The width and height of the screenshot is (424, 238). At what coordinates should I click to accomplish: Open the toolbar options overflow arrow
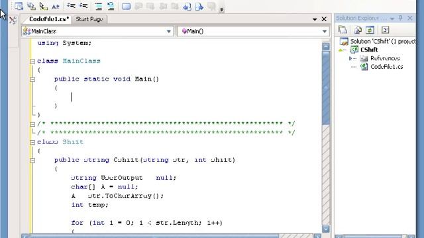tap(221, 9)
